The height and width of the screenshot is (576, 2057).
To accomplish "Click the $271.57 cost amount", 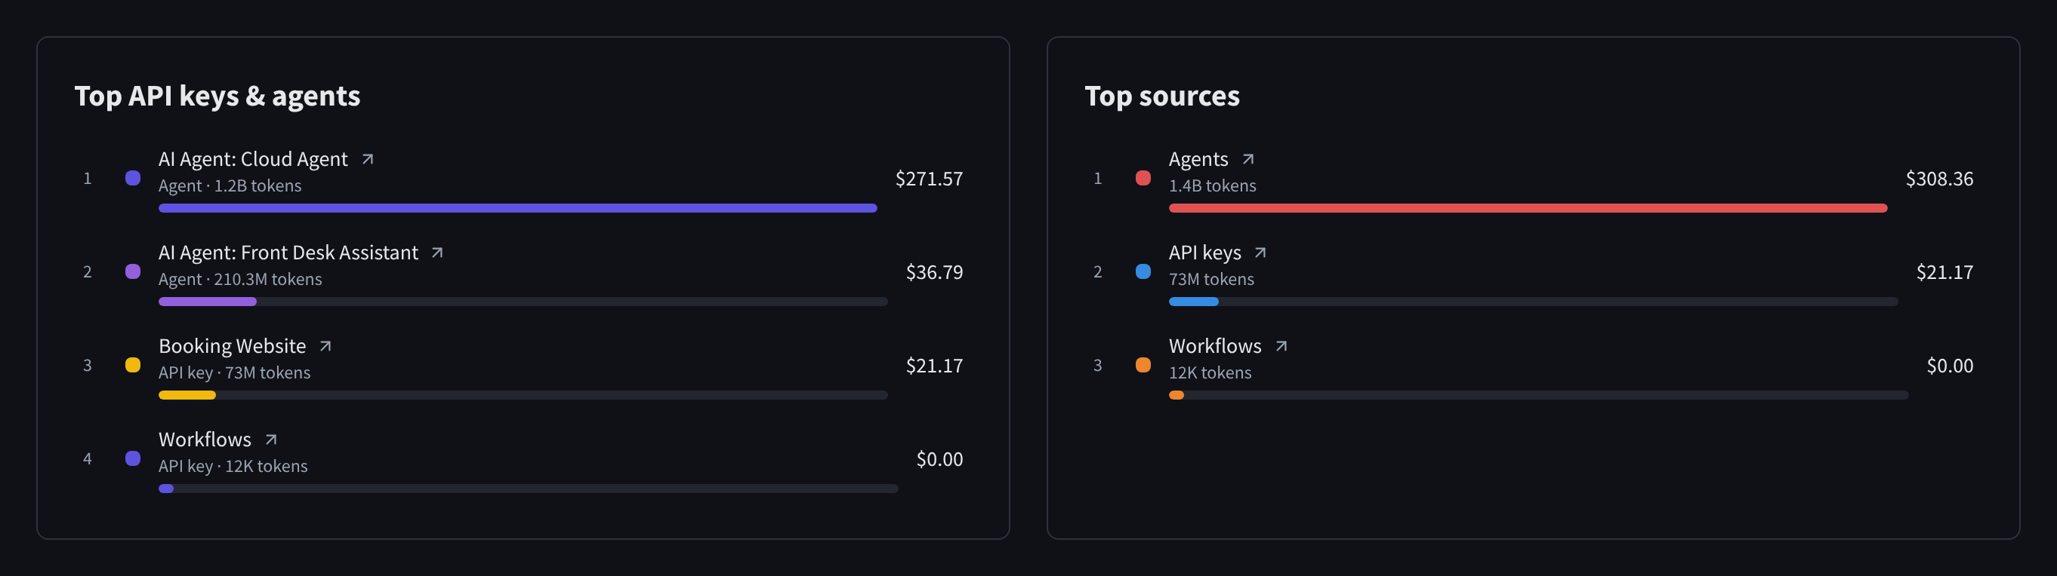I will tap(929, 179).
